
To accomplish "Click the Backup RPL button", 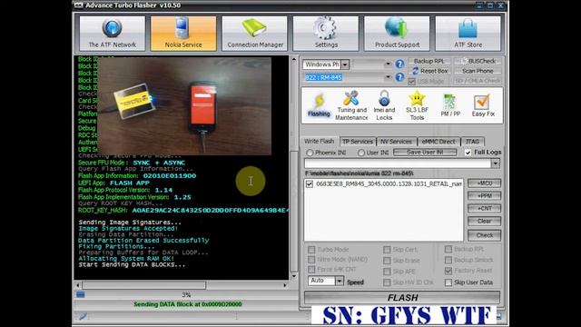I will (x=428, y=61).
